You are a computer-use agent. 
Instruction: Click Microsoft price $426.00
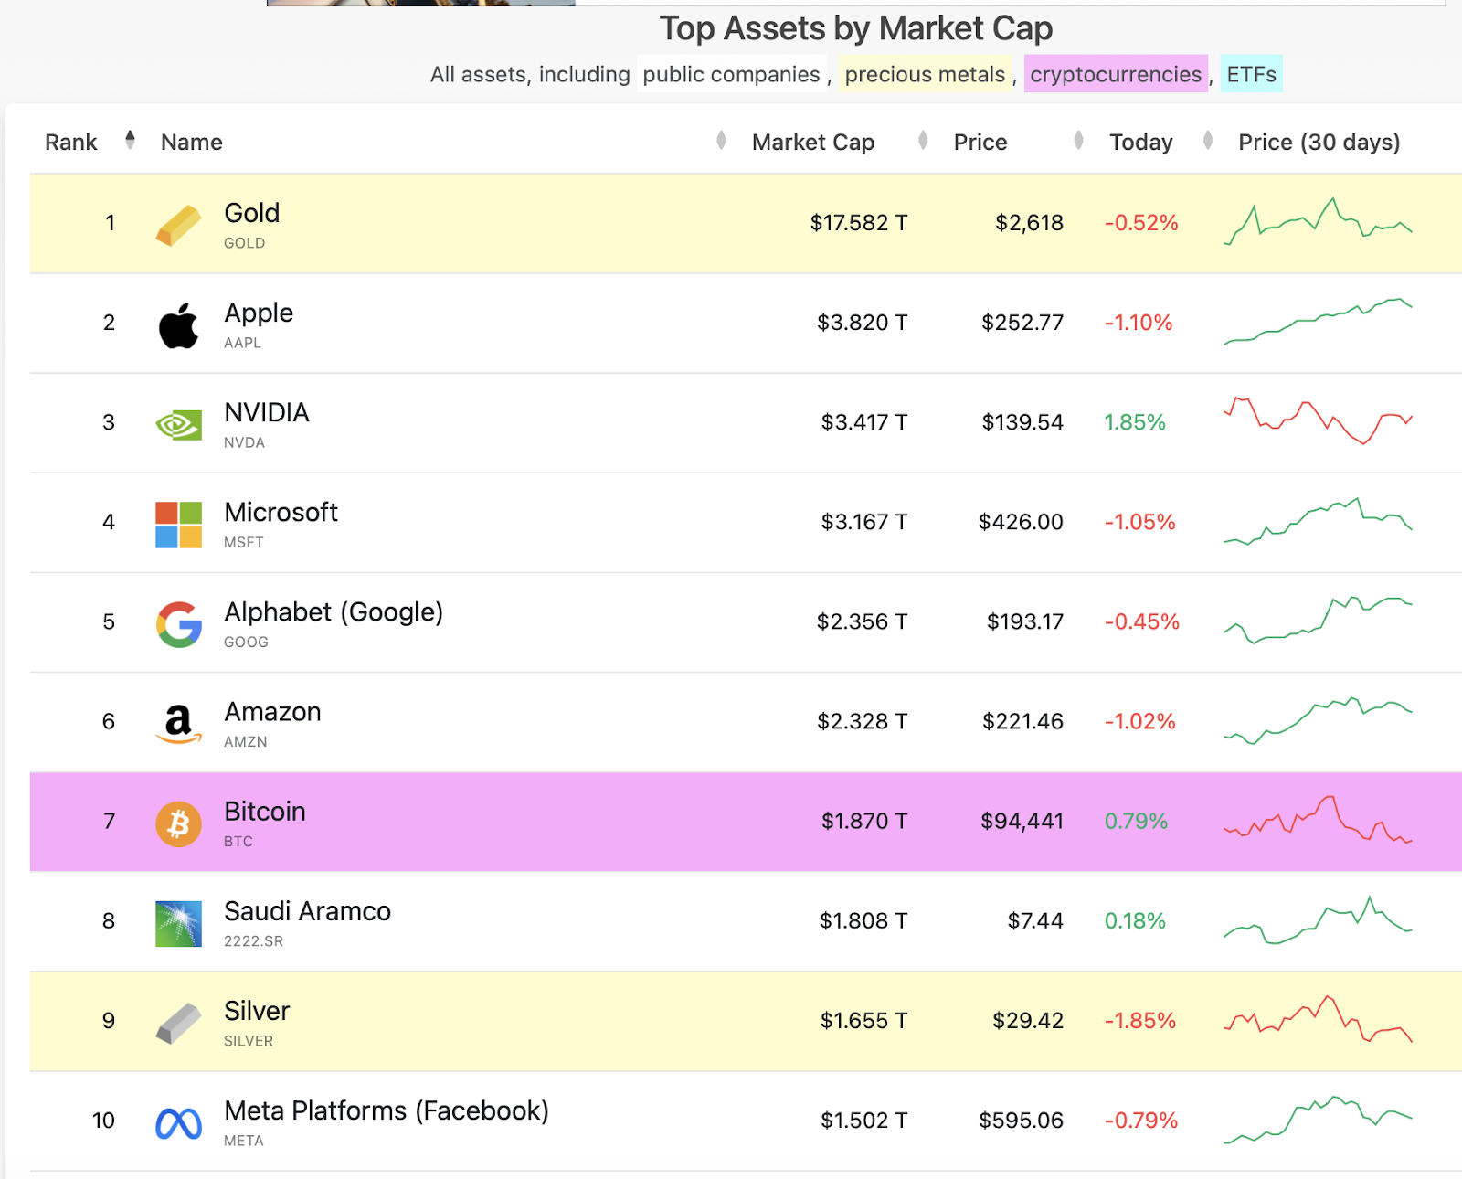click(1021, 522)
